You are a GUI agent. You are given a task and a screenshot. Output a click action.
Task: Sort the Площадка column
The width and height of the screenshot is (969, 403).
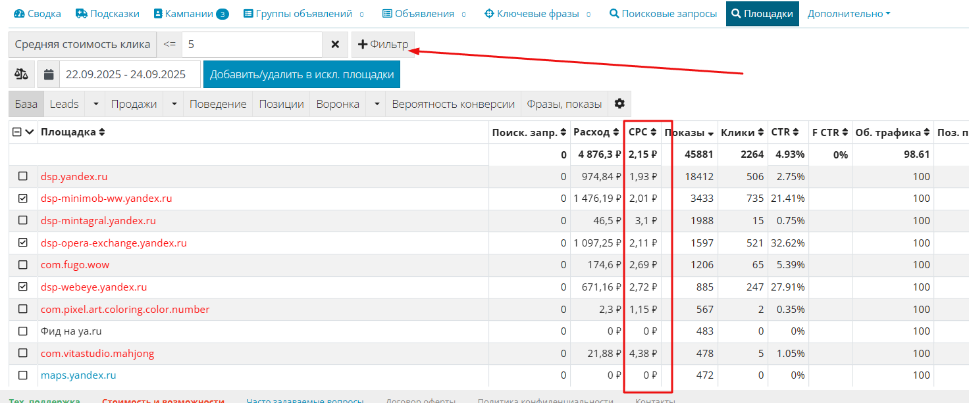(x=102, y=132)
